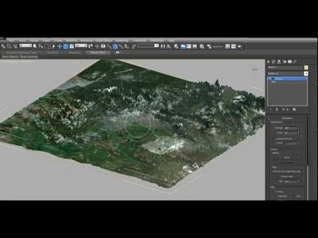Select the Move tool in toolbar
This screenshot has width=318, height=238.
tap(60, 46)
